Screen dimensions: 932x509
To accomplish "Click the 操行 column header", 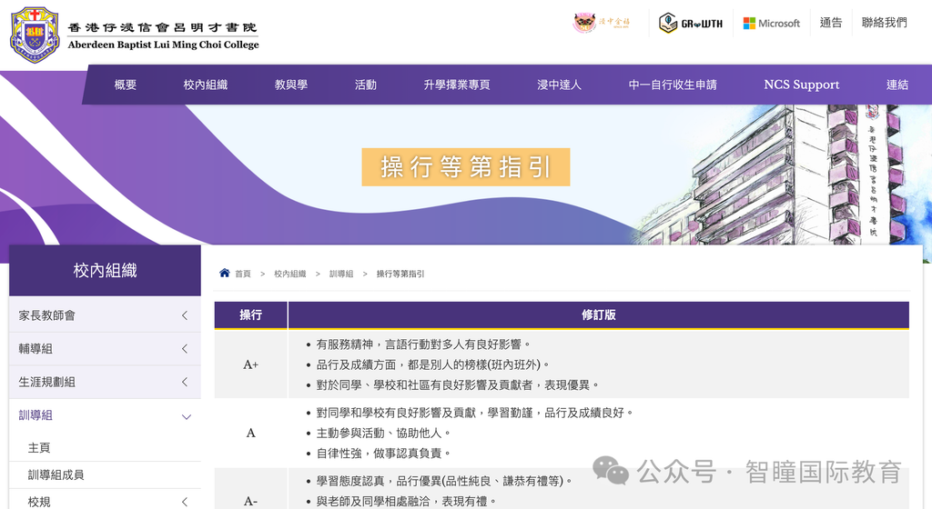I will (x=251, y=315).
